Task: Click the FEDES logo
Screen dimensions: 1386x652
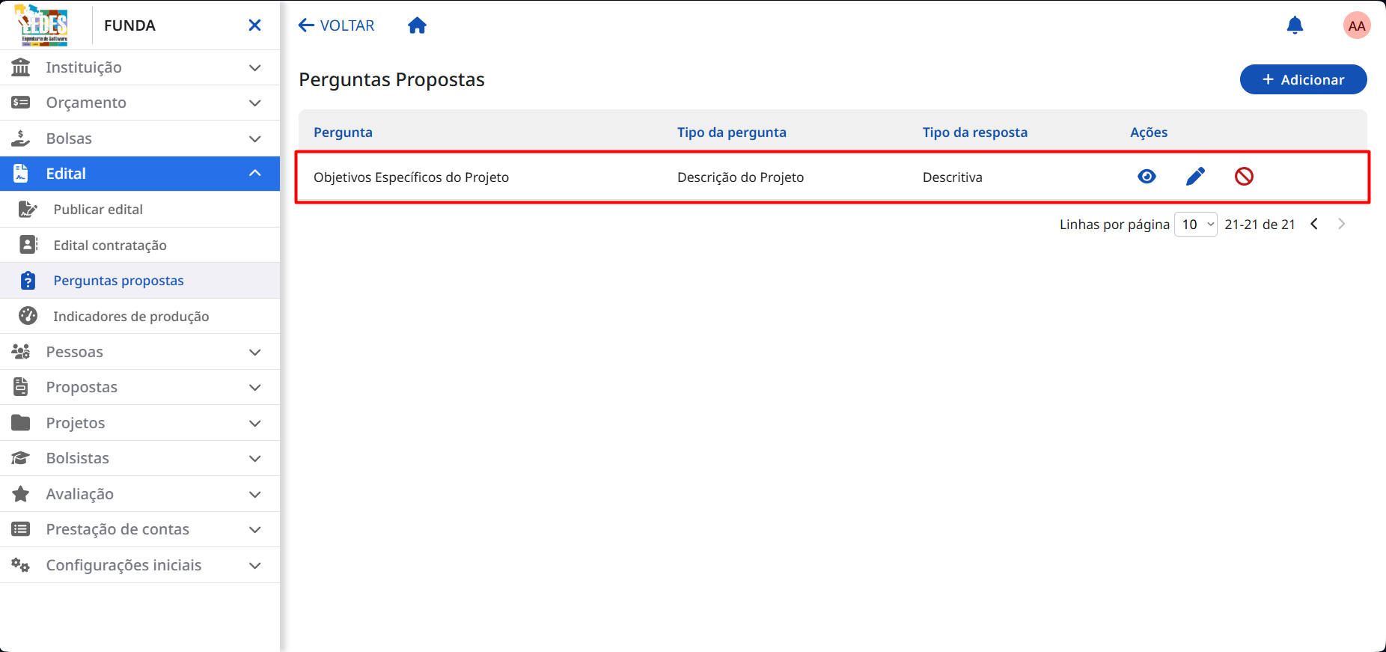Action: pos(43,25)
